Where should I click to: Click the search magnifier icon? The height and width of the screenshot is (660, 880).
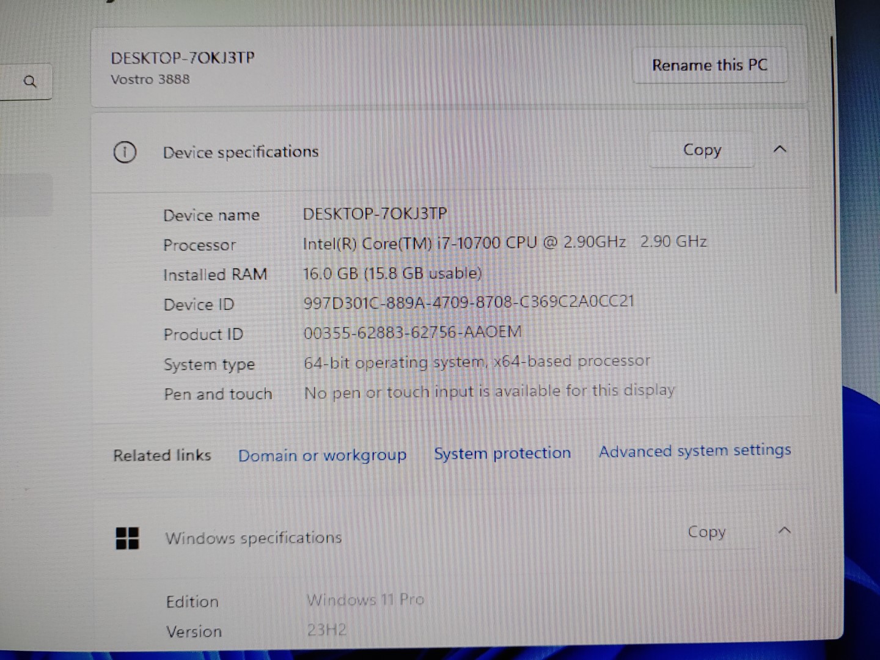29,81
